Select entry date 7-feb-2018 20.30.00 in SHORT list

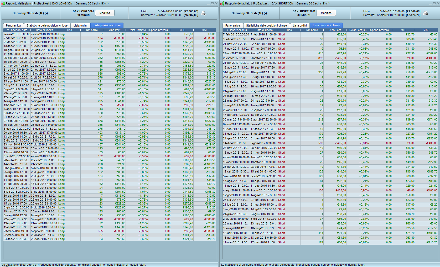[x=236, y=34]
